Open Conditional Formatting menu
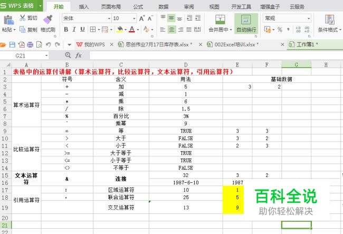 (329, 24)
